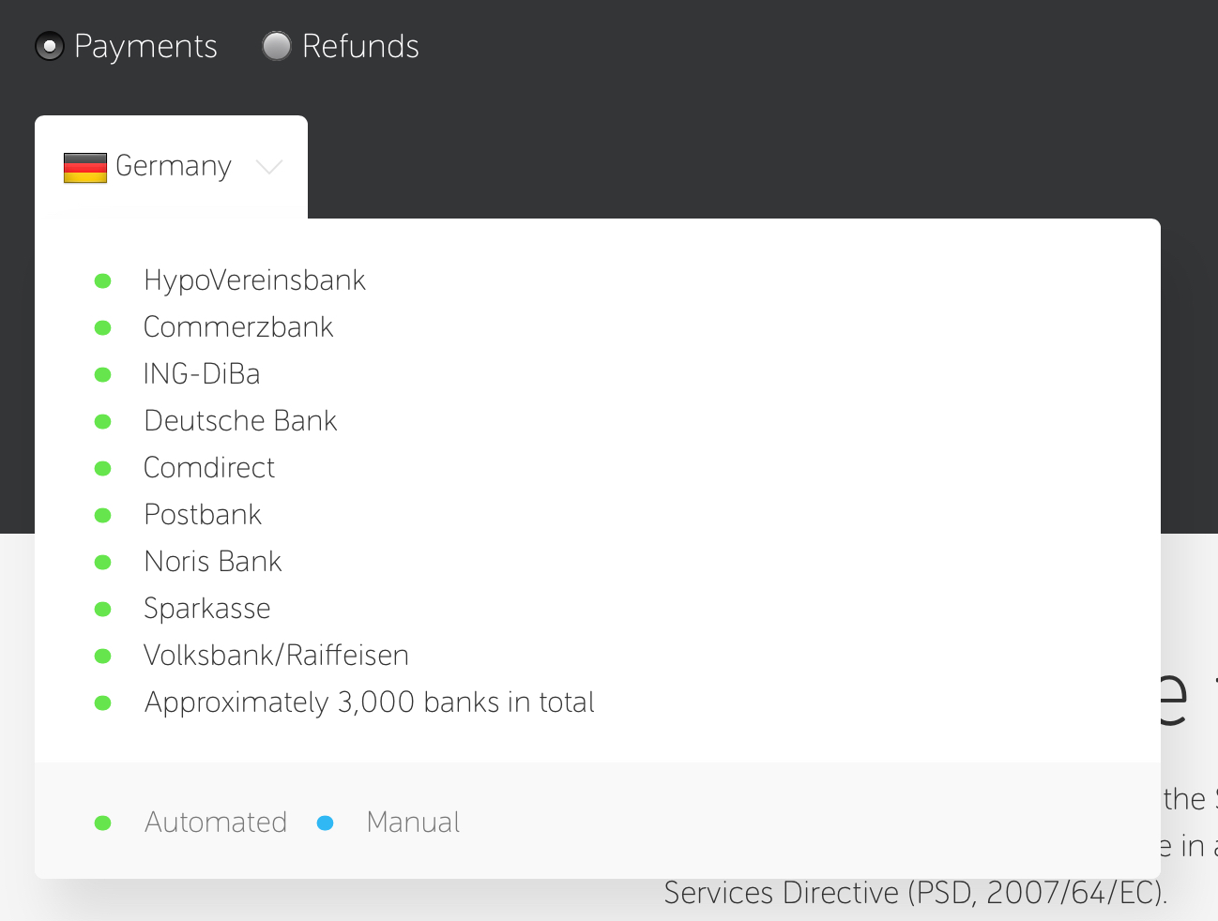
Task: Open the Germany country dropdown
Action: (172, 167)
